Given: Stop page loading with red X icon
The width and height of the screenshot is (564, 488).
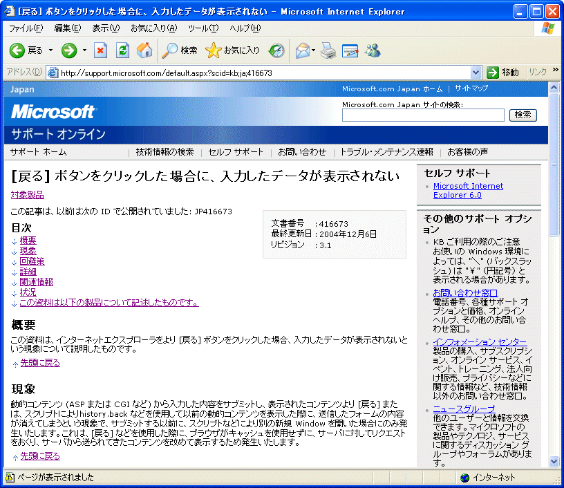Looking at the screenshot, I should point(100,50).
